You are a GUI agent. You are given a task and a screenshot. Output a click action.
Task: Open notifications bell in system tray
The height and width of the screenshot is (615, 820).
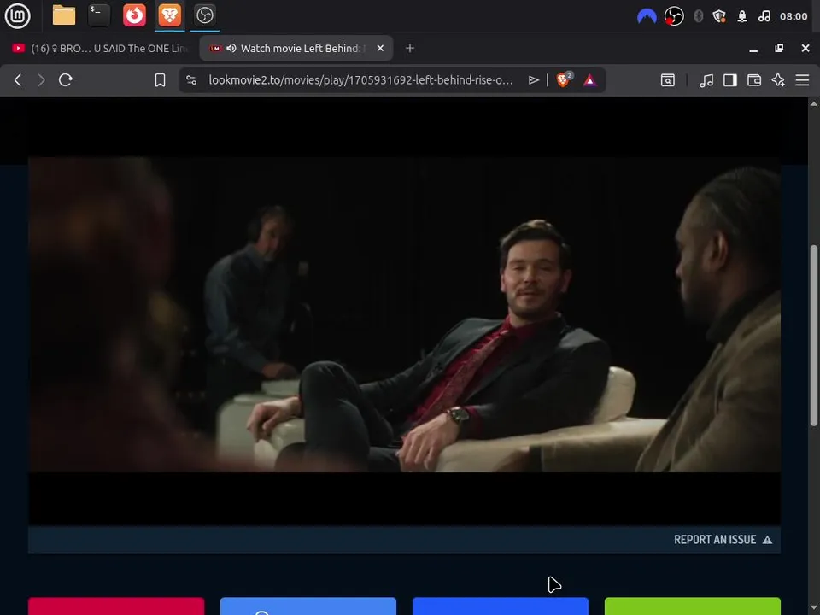pyautogui.click(x=741, y=16)
